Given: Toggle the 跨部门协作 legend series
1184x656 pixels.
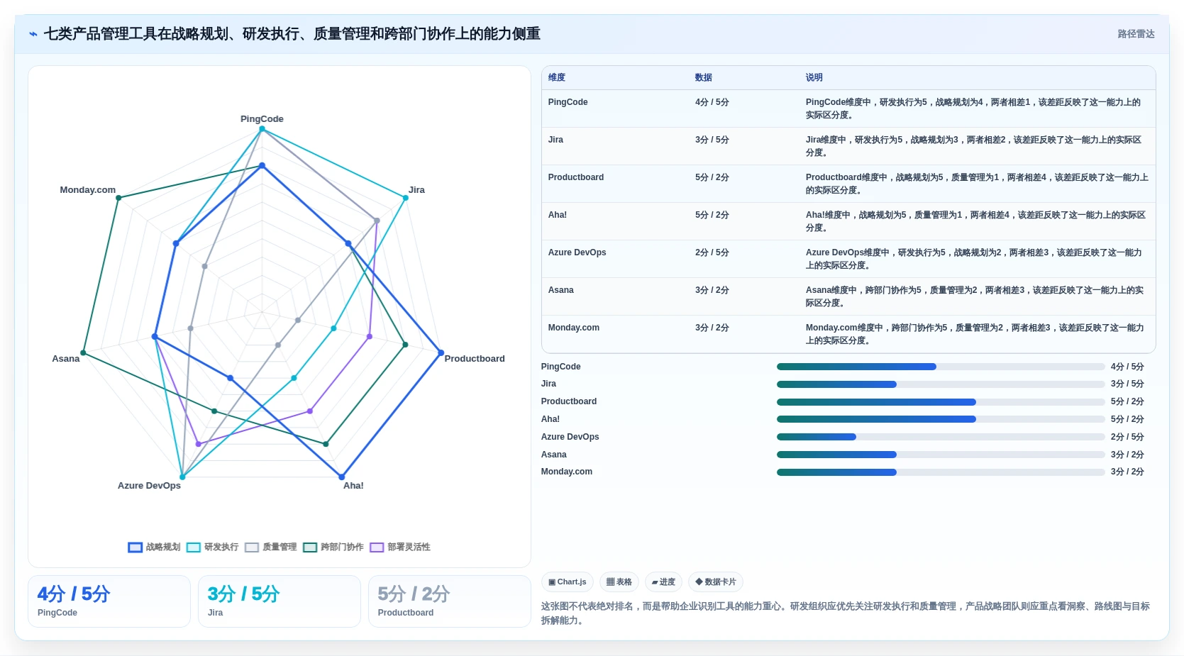Looking at the screenshot, I should tap(333, 547).
